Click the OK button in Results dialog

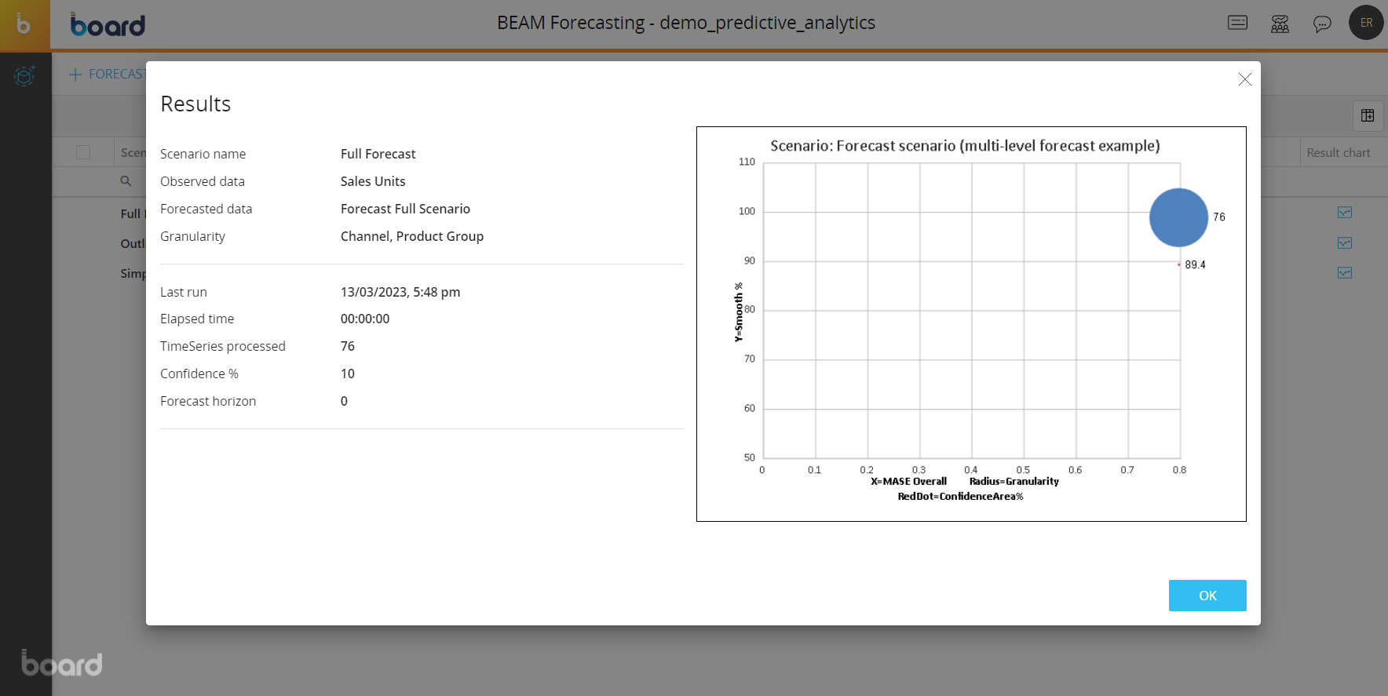point(1207,596)
